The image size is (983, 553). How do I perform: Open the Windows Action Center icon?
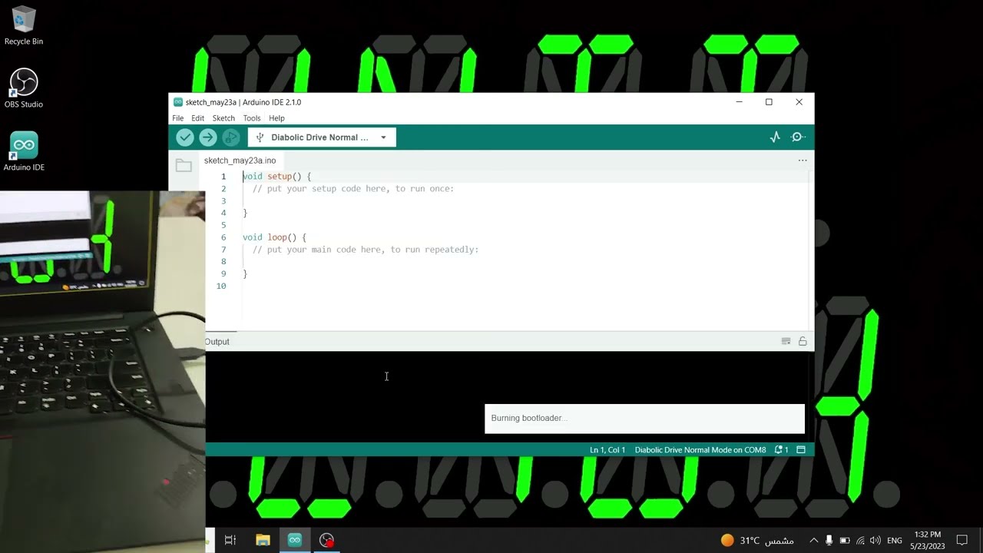click(962, 541)
